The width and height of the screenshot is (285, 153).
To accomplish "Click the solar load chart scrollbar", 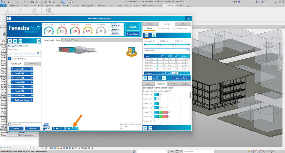I will [x=190, y=95].
